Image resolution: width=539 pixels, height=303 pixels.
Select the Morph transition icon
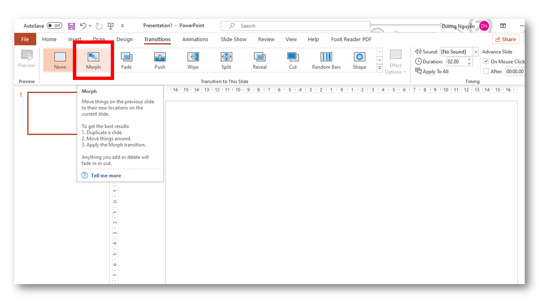click(x=93, y=57)
